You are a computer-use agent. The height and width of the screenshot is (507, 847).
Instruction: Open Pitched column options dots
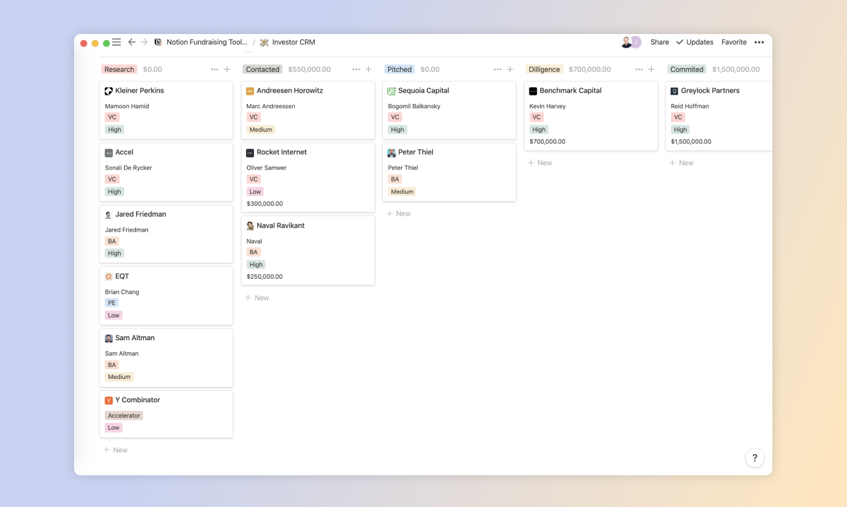point(498,69)
